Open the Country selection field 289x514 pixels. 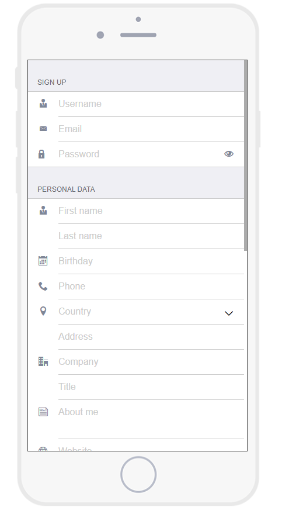(151, 312)
